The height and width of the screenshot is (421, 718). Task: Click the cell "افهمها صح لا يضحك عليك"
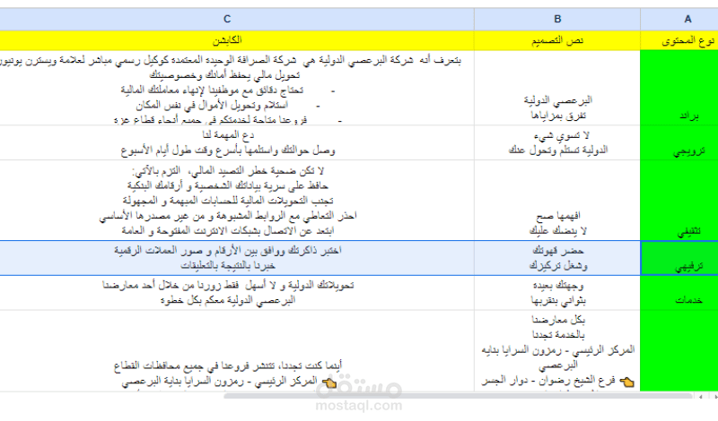click(x=557, y=201)
